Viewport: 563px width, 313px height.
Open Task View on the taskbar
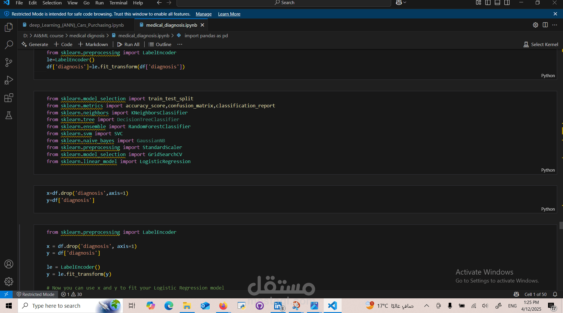pyautogui.click(x=132, y=306)
